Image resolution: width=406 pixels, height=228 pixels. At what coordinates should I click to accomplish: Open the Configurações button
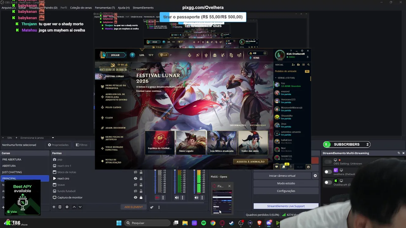tap(286, 191)
